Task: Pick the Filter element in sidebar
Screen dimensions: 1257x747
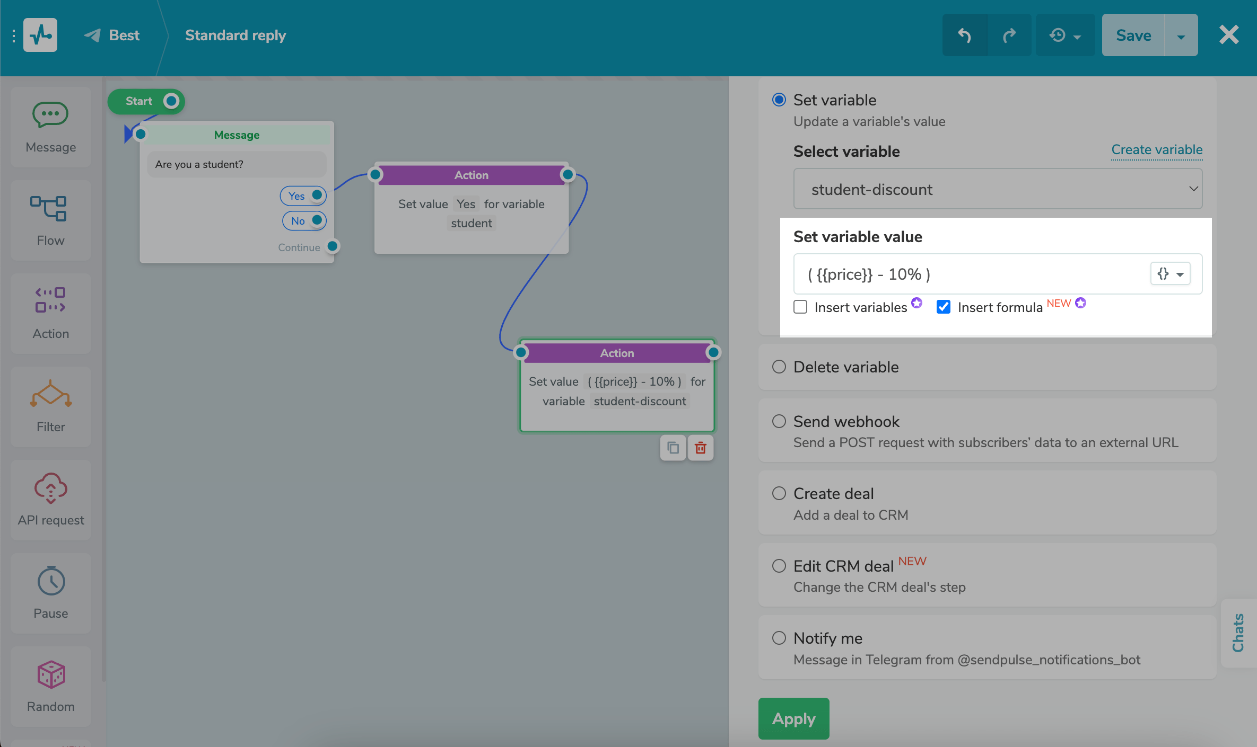Action: (x=50, y=407)
